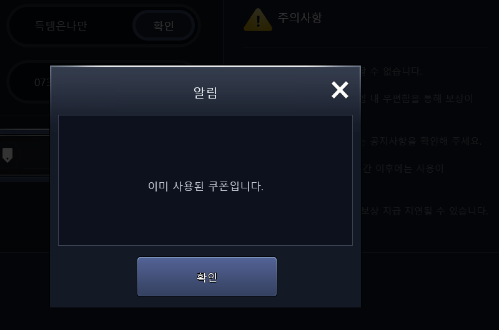Select the 이미 사용된 쿠폰입니다 message text
Screen dimensions: 499x330
pyautogui.click(x=205, y=187)
